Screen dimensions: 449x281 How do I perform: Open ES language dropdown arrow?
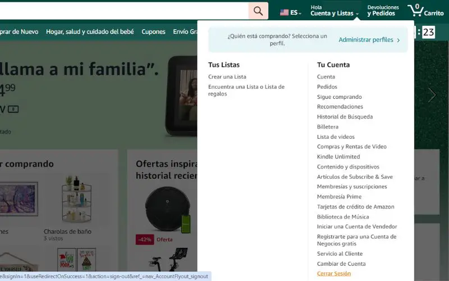300,13
